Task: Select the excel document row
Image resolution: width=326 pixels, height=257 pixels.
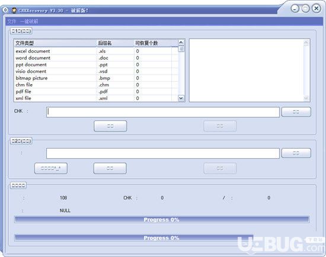Action: [96, 51]
